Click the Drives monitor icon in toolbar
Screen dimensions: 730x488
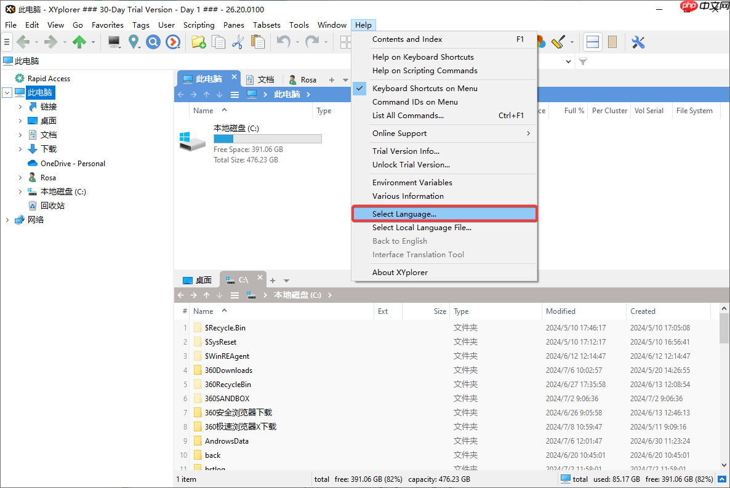(x=114, y=42)
